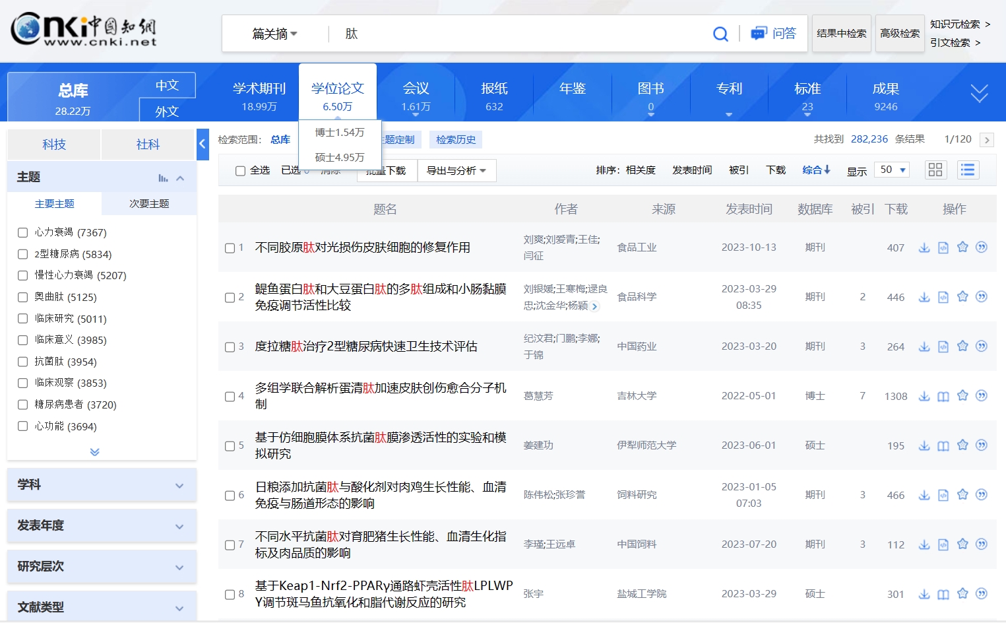Open the 篇关摘 search field dropdown
The image size is (1006, 623).
point(274,34)
